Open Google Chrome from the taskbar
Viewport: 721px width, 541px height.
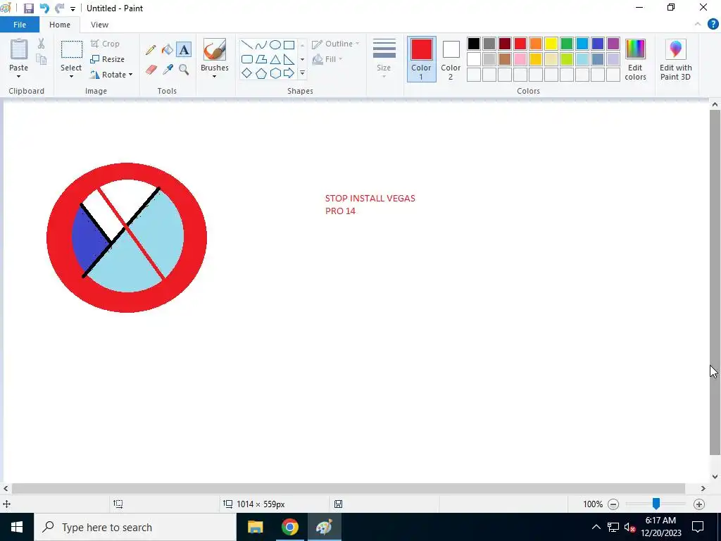point(289,527)
